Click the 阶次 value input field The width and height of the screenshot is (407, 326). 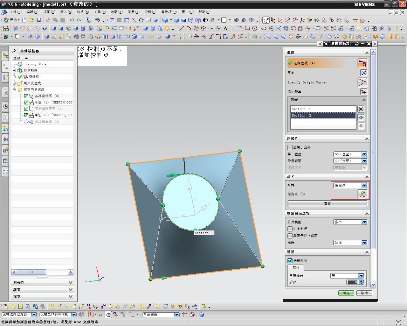tap(352, 282)
